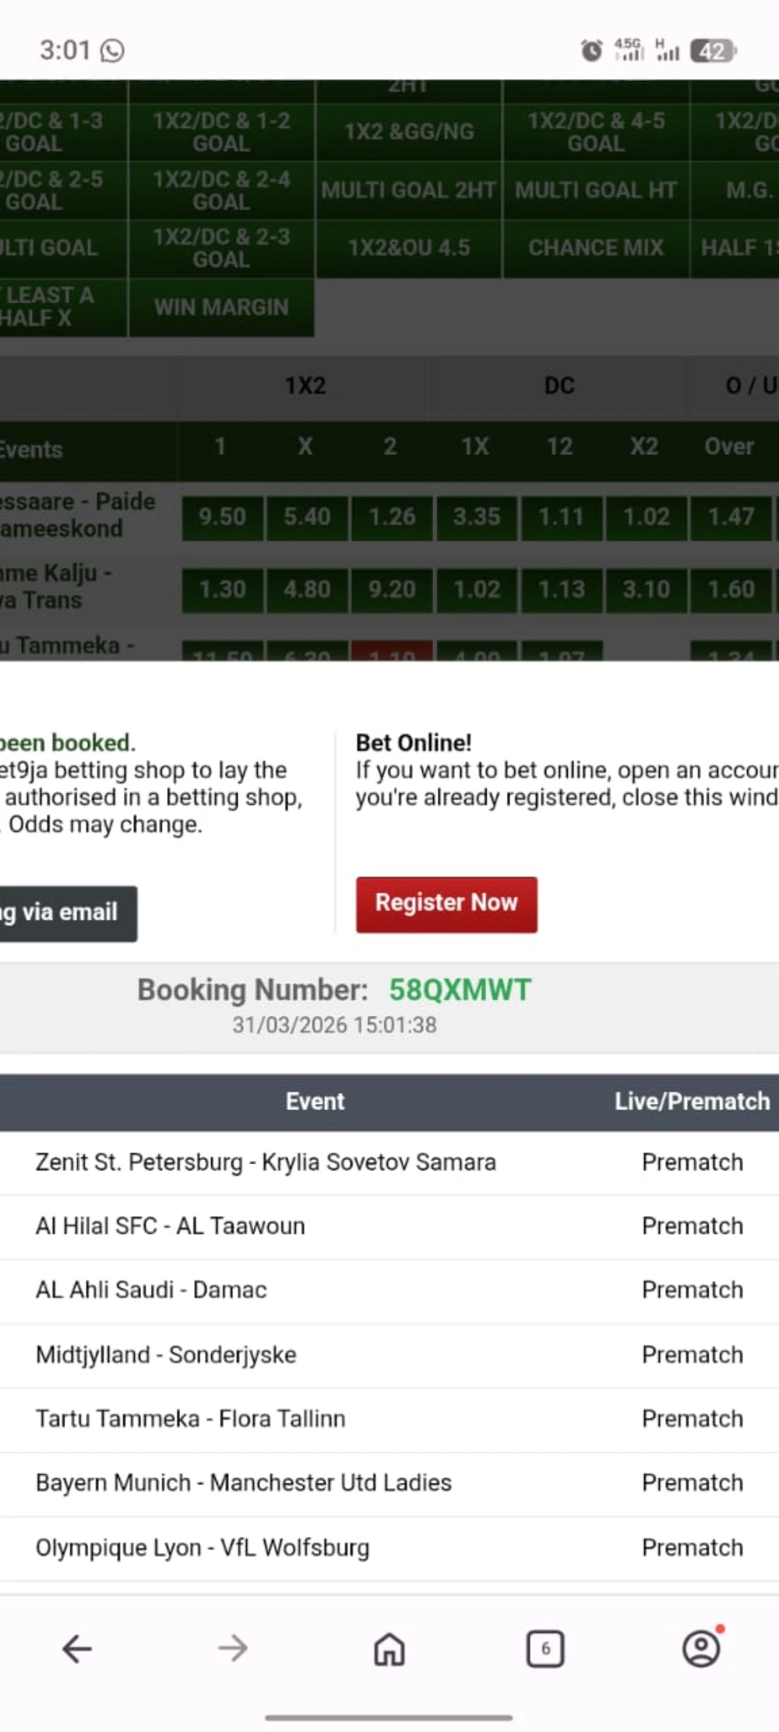Open the 1X2 &GG/NG market

click(409, 132)
